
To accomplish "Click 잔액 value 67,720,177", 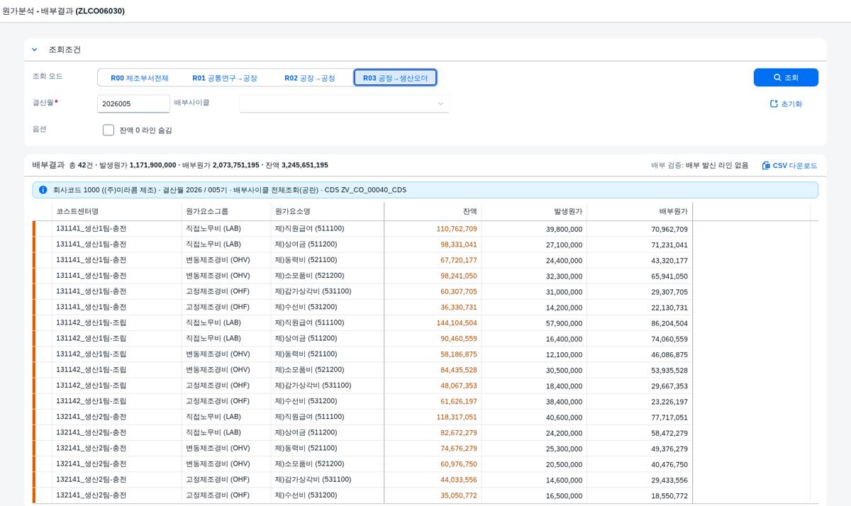I will (x=459, y=260).
